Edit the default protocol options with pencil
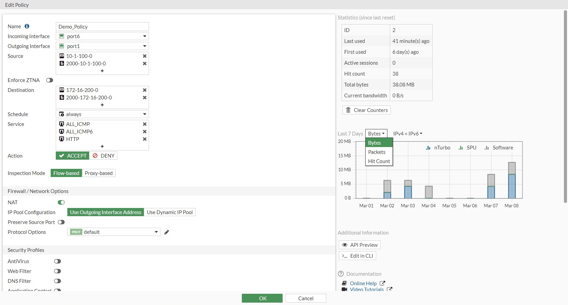The height and width of the screenshot is (305, 568). click(x=167, y=232)
